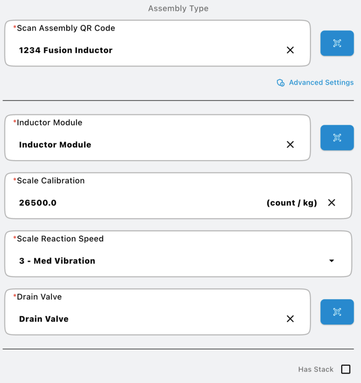Click QR scan button beside Inductor Module

tap(337, 138)
